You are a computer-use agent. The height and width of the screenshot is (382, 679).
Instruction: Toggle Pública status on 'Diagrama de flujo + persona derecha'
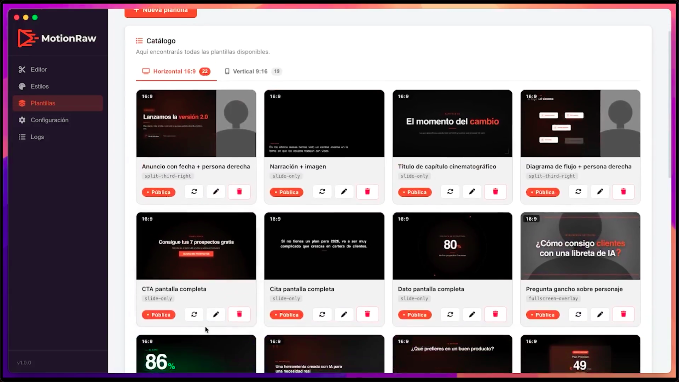click(x=543, y=192)
